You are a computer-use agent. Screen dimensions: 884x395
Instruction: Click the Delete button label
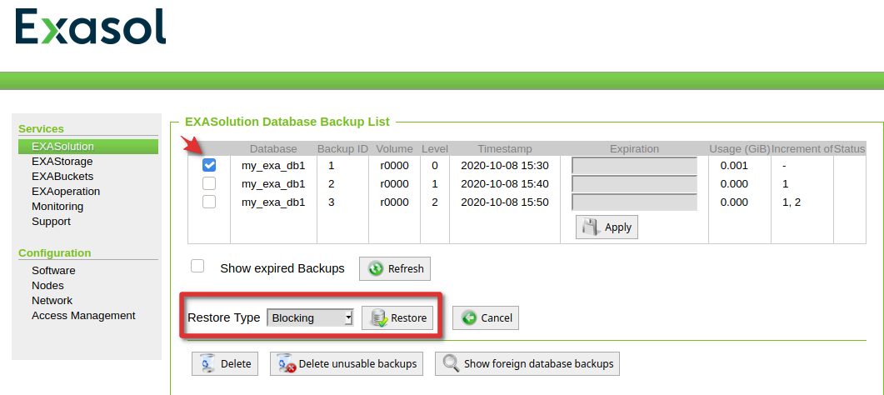click(x=236, y=364)
